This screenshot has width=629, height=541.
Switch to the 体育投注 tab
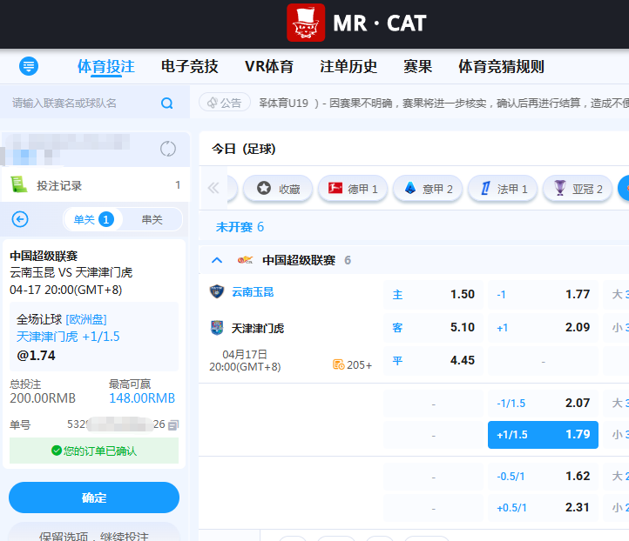pos(106,66)
